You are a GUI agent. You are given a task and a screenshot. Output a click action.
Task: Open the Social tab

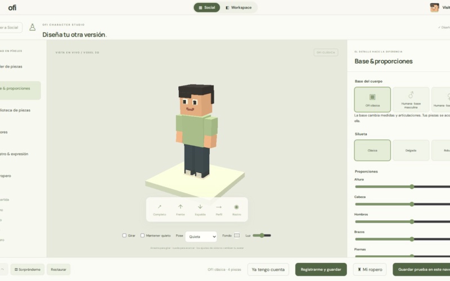point(206,7)
